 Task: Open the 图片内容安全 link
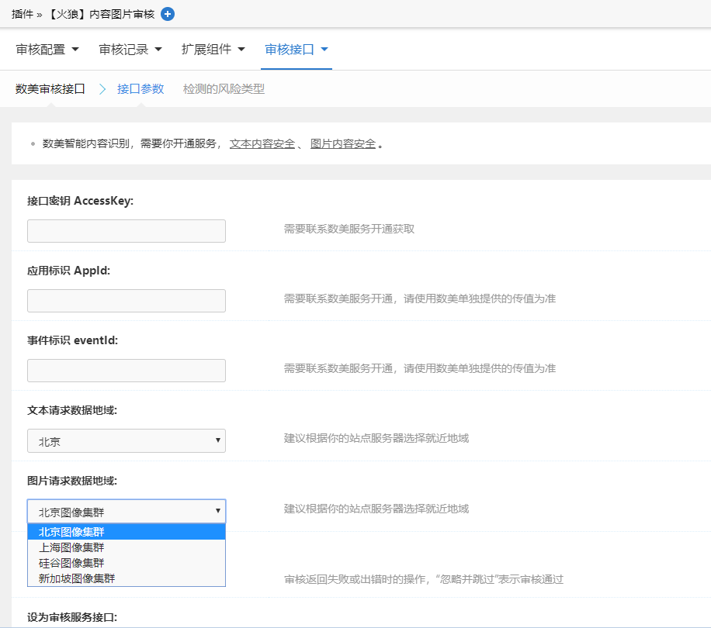point(341,143)
